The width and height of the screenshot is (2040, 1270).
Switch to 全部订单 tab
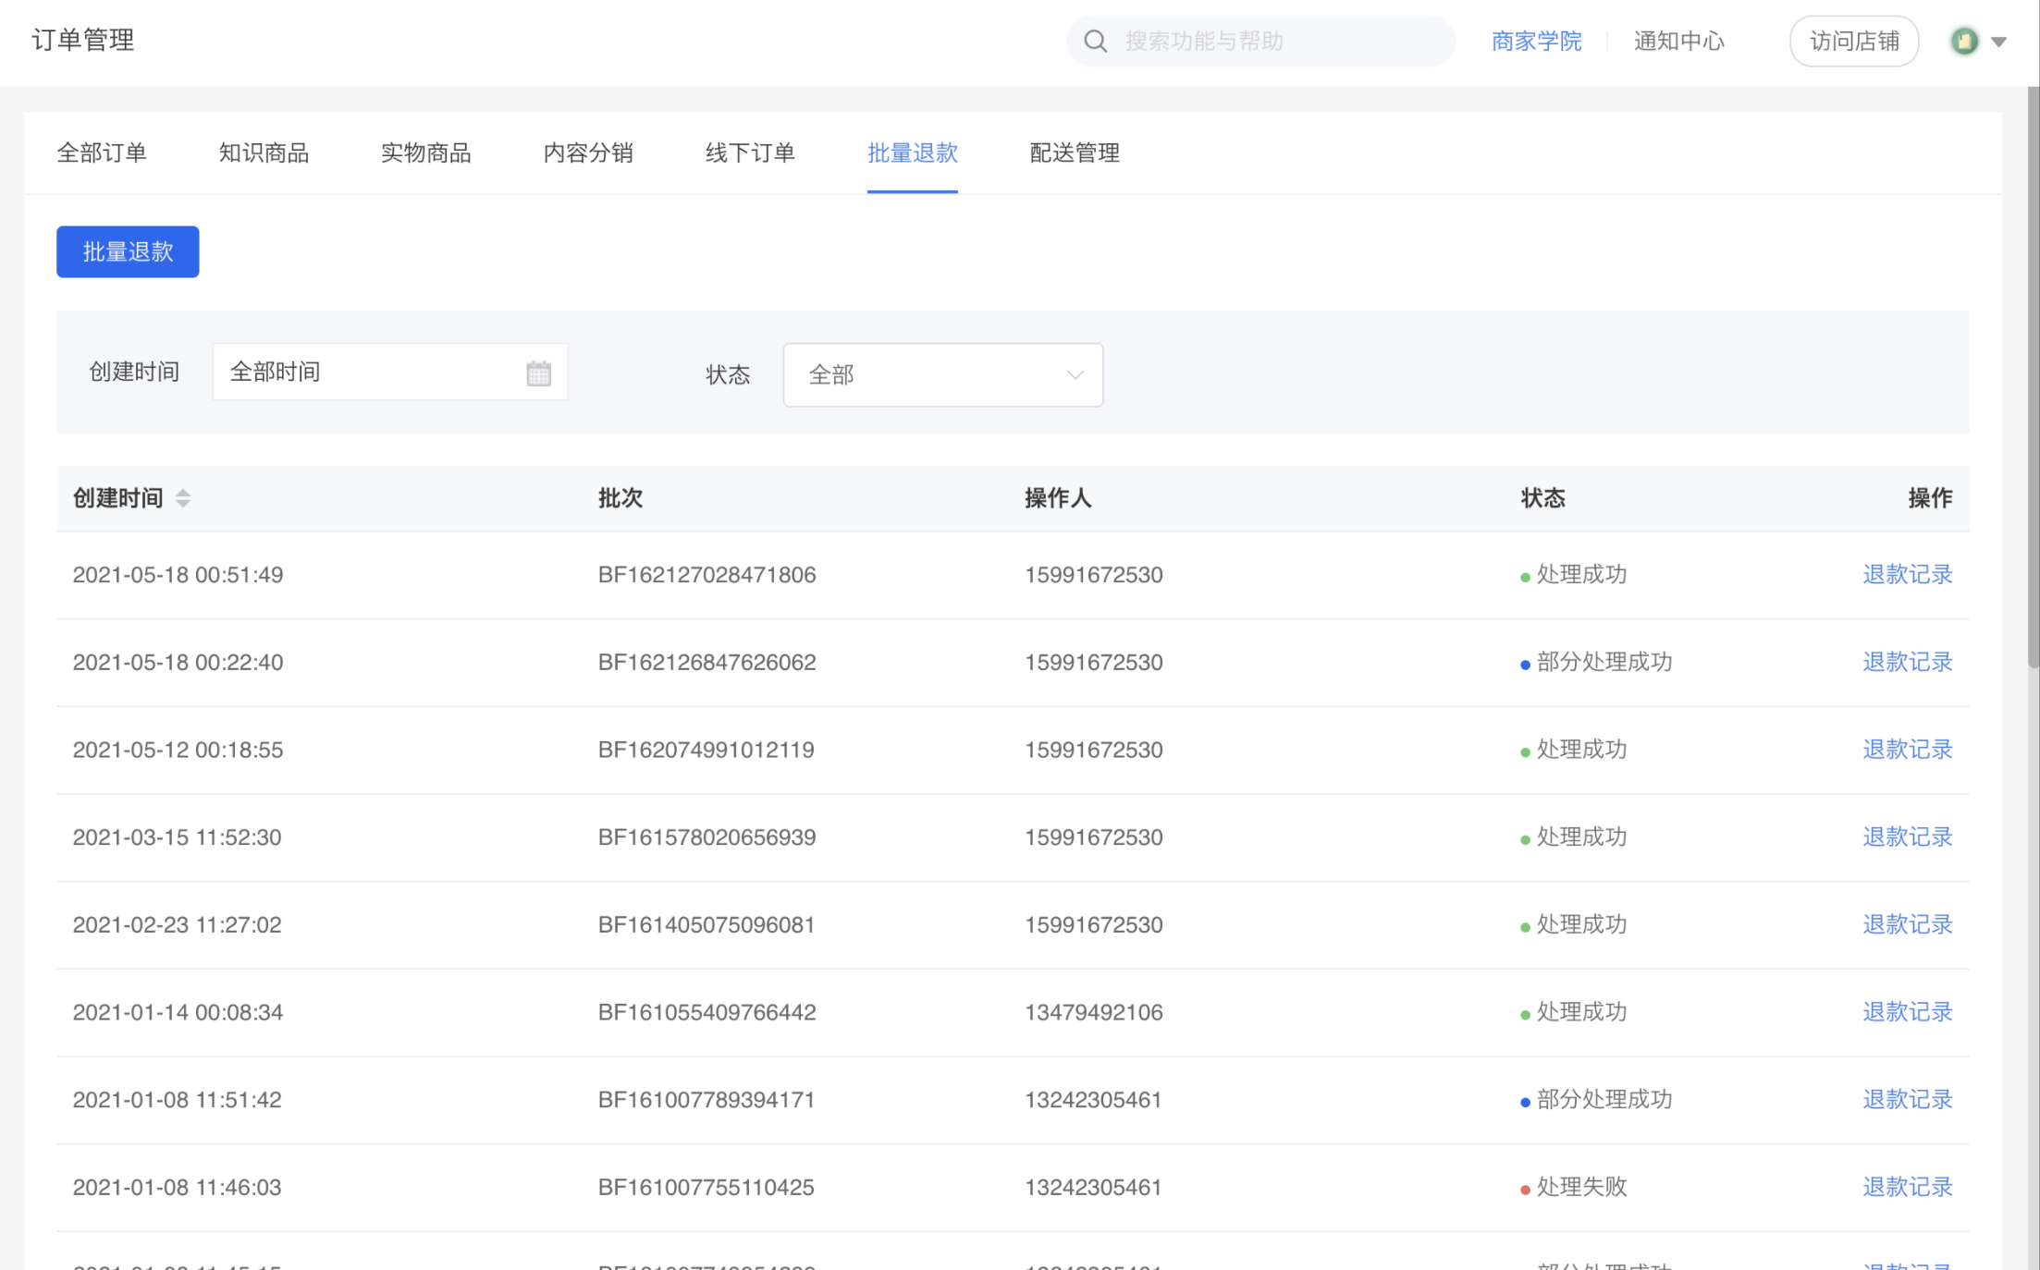click(102, 153)
